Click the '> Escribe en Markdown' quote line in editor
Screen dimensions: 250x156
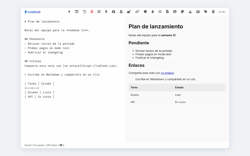pyautogui.click(x=63, y=75)
